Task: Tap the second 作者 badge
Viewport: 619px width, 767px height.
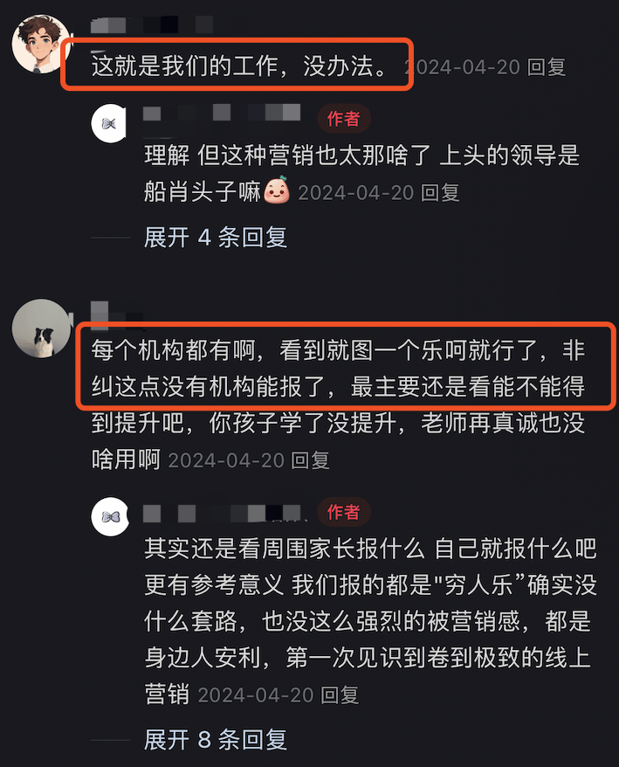Action: tap(344, 512)
